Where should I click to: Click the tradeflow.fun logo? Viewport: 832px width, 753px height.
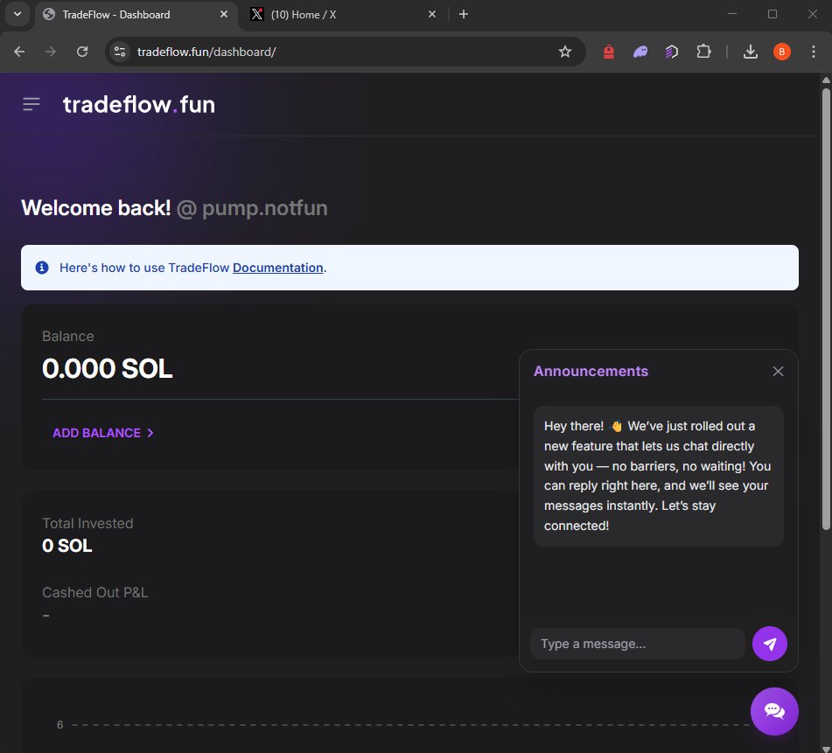pyautogui.click(x=139, y=104)
